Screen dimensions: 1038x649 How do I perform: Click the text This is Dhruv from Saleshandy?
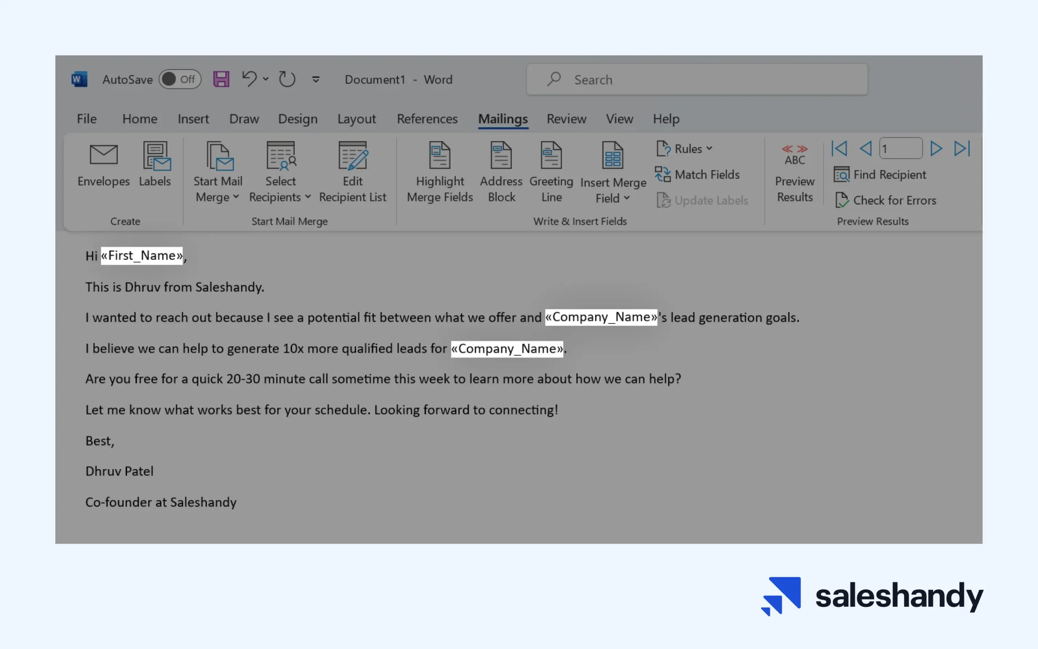coord(175,287)
